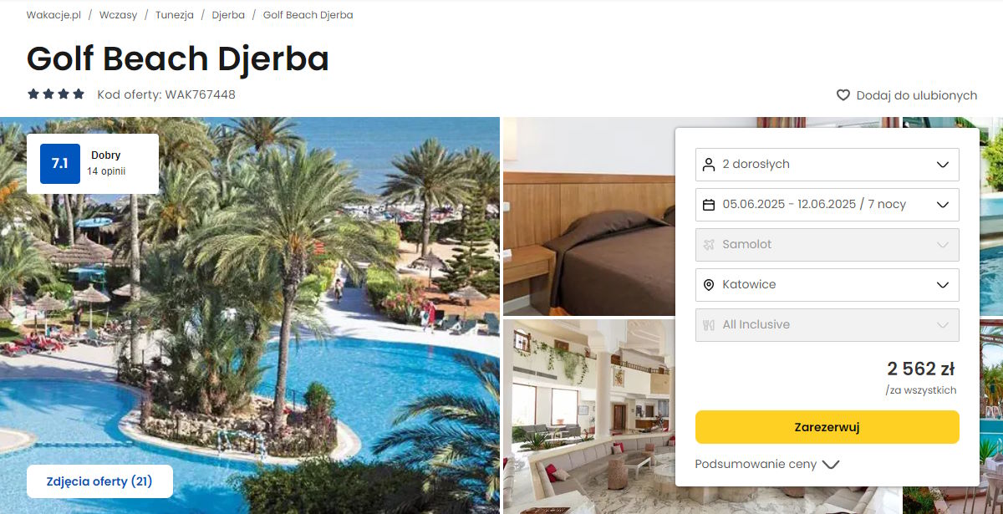Click the yellow Zarezerwuj button
Screen dimensions: 1003x514
[827, 427]
